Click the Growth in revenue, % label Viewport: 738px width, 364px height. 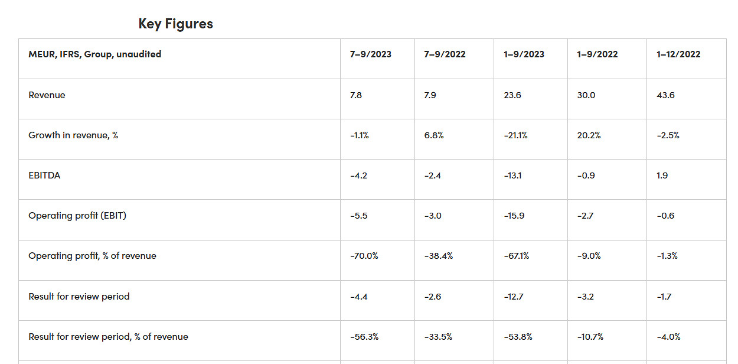coord(73,135)
